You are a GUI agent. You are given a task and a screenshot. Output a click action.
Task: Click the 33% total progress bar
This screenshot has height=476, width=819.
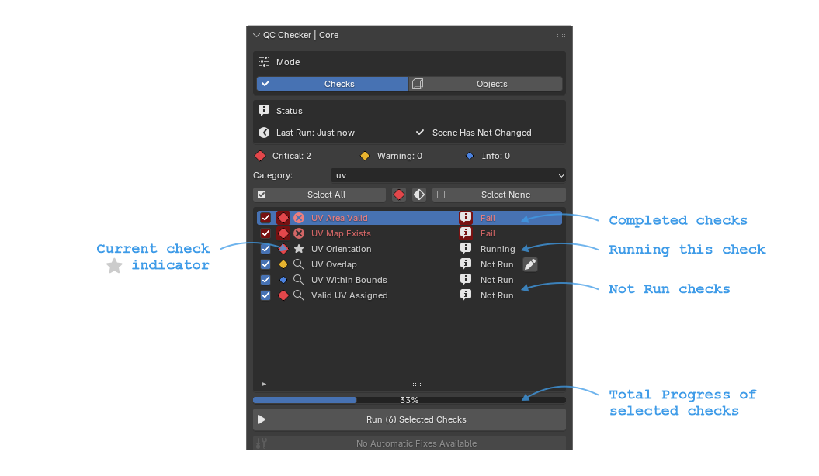pos(409,400)
